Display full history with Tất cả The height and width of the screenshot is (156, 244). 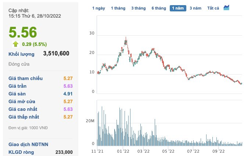pyautogui.click(x=213, y=8)
